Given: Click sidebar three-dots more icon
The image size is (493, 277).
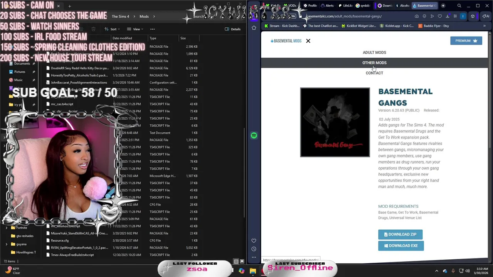Looking at the screenshot, I should (x=254, y=257).
